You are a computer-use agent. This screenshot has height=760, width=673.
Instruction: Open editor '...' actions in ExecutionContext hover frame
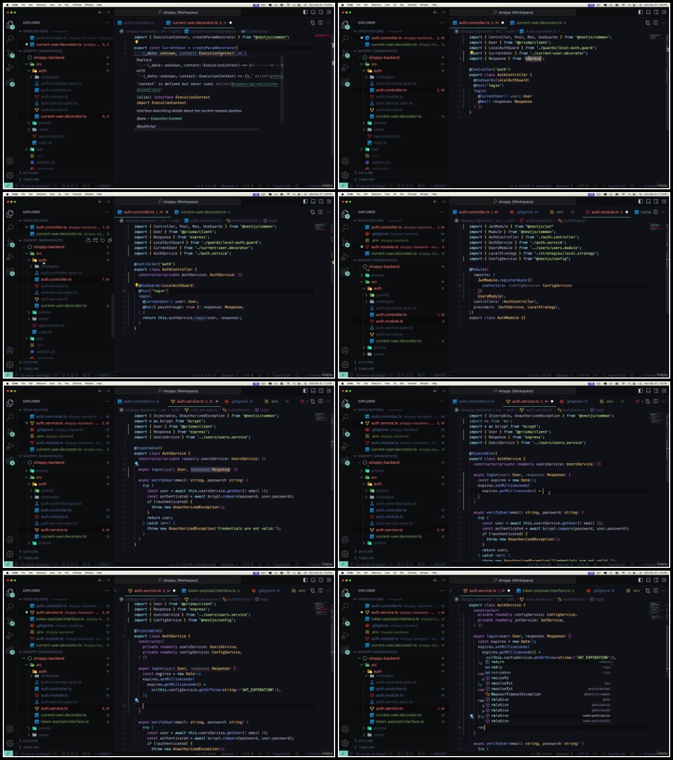[x=329, y=23]
